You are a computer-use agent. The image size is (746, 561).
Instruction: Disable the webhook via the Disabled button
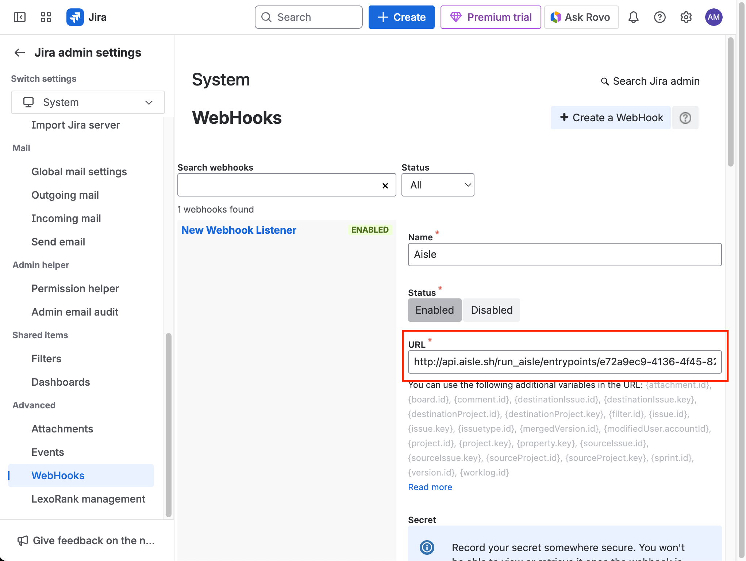[491, 310]
